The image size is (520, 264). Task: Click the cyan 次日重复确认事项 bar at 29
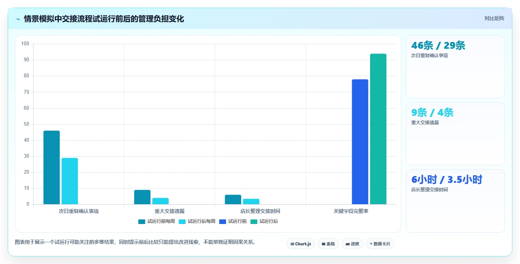(70, 181)
